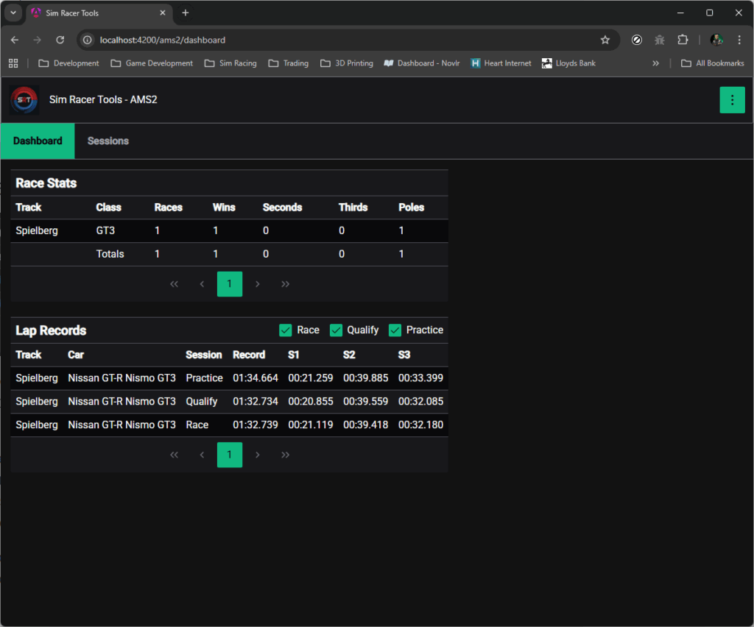Image resolution: width=754 pixels, height=627 pixels.
Task: Switch to the Sessions tab
Action: click(x=108, y=141)
